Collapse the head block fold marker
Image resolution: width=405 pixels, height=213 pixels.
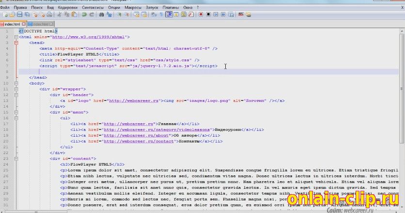(x=16, y=43)
